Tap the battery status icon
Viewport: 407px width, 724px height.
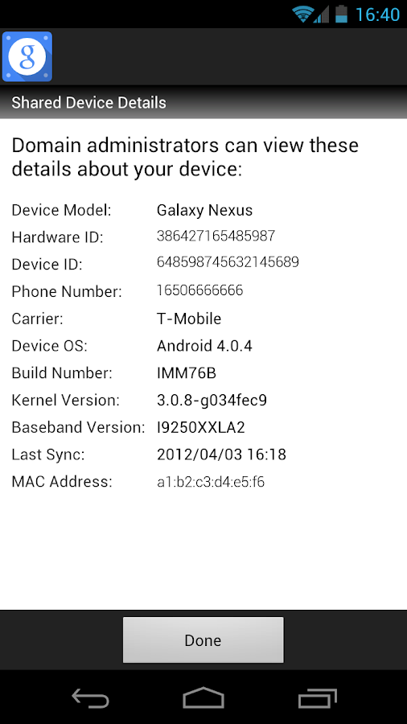[341, 14]
